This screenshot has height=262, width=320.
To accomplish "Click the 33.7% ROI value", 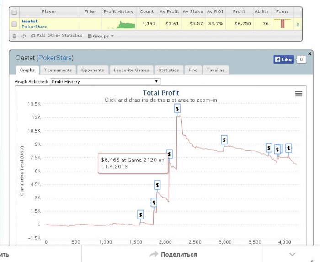I will tap(216, 24).
